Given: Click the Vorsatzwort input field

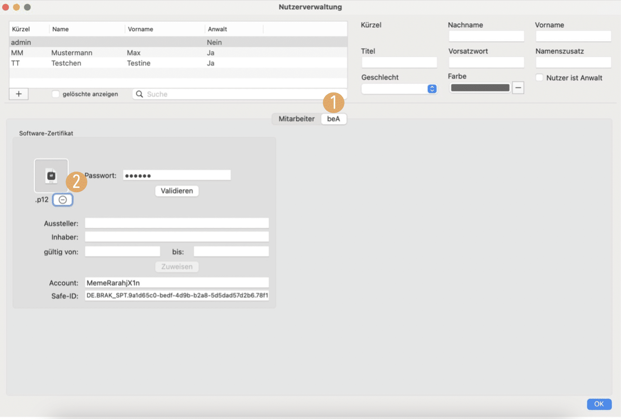Looking at the screenshot, I should (487, 62).
